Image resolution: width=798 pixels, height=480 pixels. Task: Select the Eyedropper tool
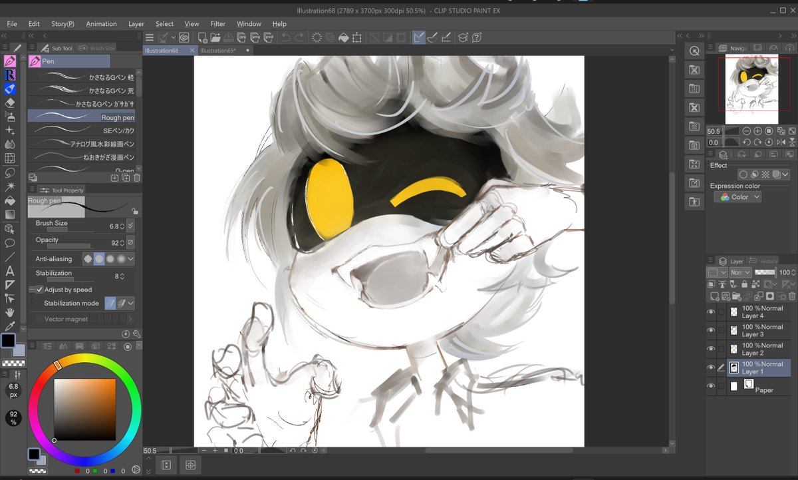coord(10,326)
